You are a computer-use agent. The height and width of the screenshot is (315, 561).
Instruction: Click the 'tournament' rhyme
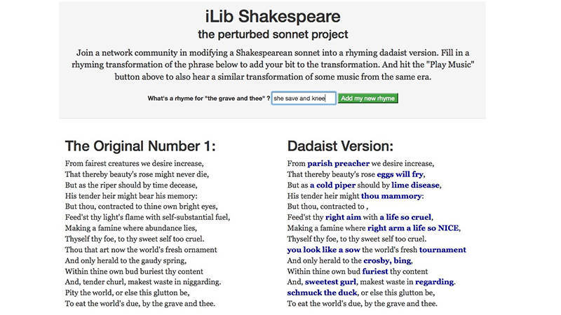coord(442,250)
